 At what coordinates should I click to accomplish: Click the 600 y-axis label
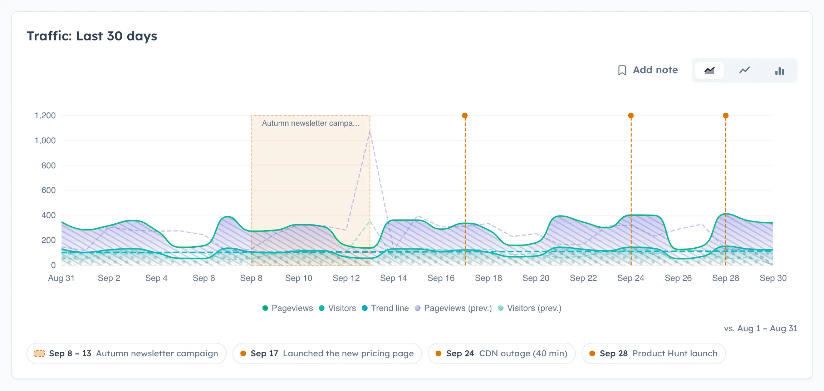pyautogui.click(x=48, y=190)
